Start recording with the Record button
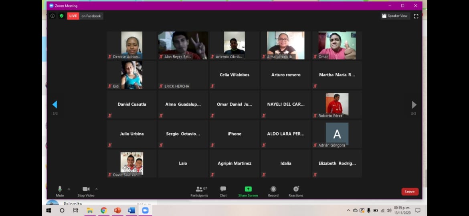Viewport: 469px width, 216px height. pyautogui.click(x=273, y=191)
